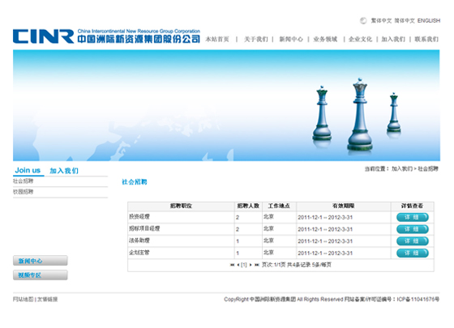This screenshot has width=454, height=328.
Task: Open 新闻中心 navigation menu item
Action: (x=291, y=39)
